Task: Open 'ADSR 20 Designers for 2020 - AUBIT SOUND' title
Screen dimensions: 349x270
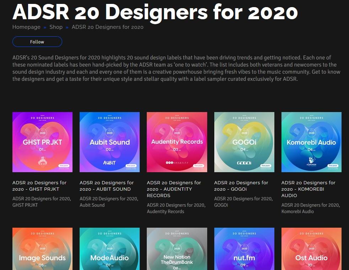Action: click(107, 186)
